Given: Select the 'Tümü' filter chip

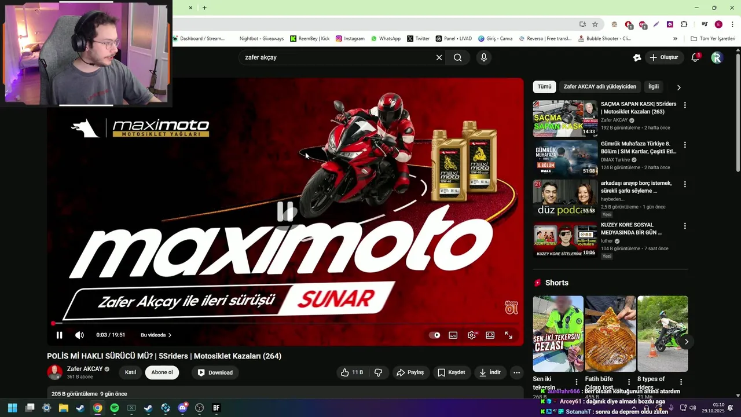Looking at the screenshot, I should (x=544, y=87).
